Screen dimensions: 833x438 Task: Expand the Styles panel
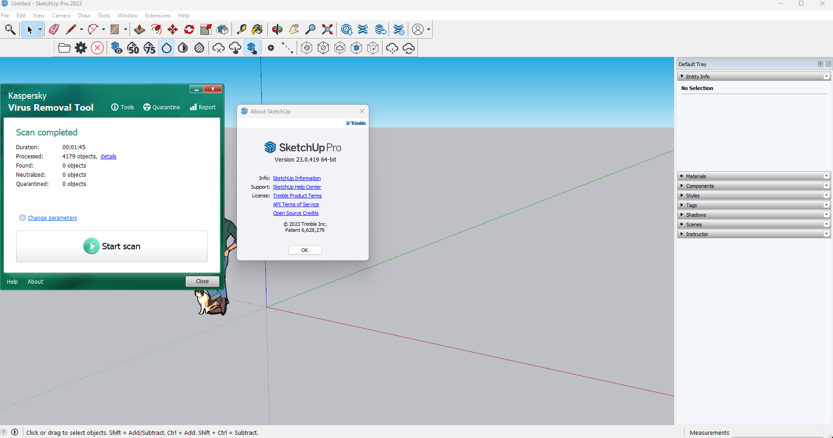pos(682,196)
